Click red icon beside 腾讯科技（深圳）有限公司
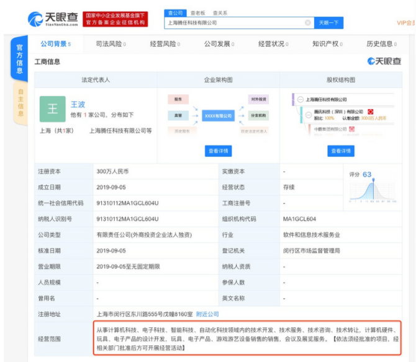 pyautogui.click(x=371, y=112)
